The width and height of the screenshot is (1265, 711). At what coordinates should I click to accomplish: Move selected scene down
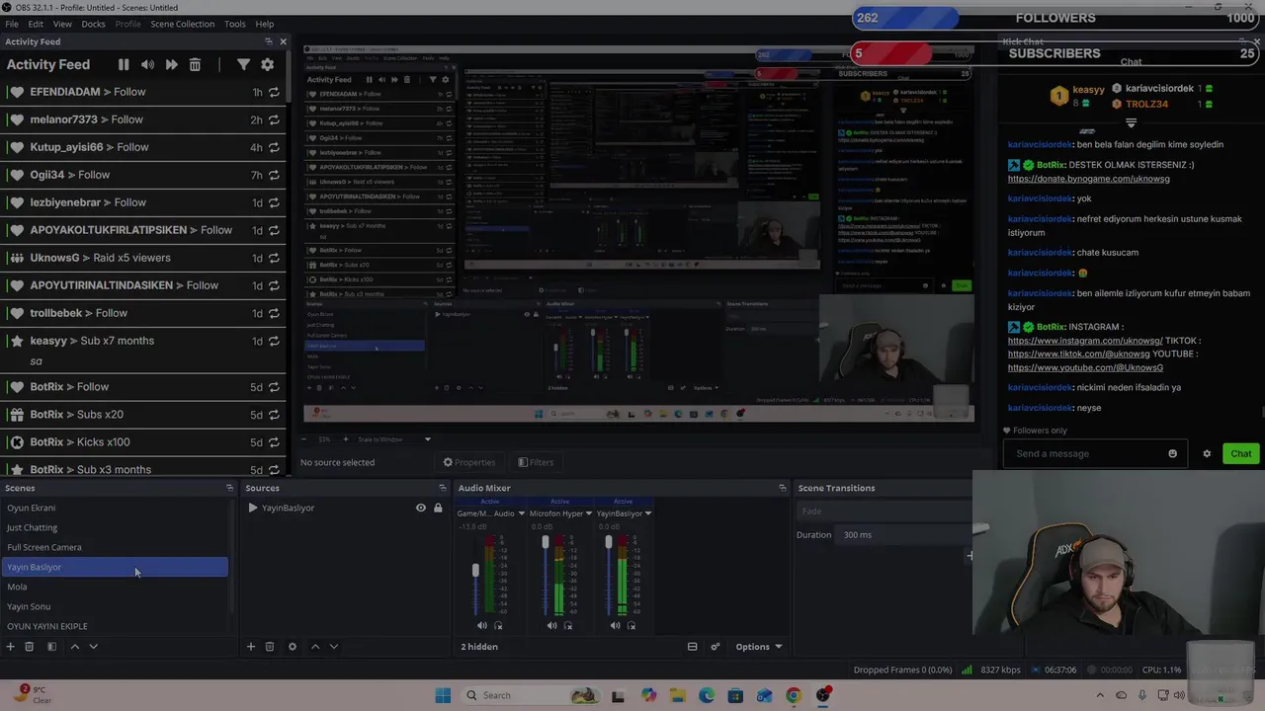(93, 647)
